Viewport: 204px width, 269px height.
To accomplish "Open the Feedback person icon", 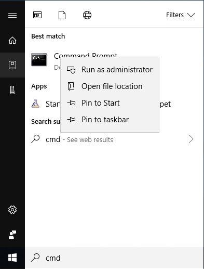I will [x=12, y=235].
